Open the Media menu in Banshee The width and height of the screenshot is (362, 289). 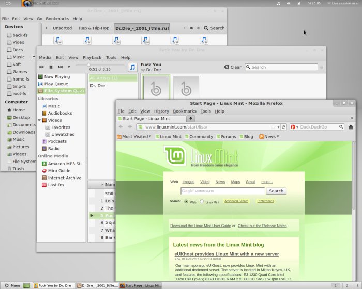click(x=45, y=58)
